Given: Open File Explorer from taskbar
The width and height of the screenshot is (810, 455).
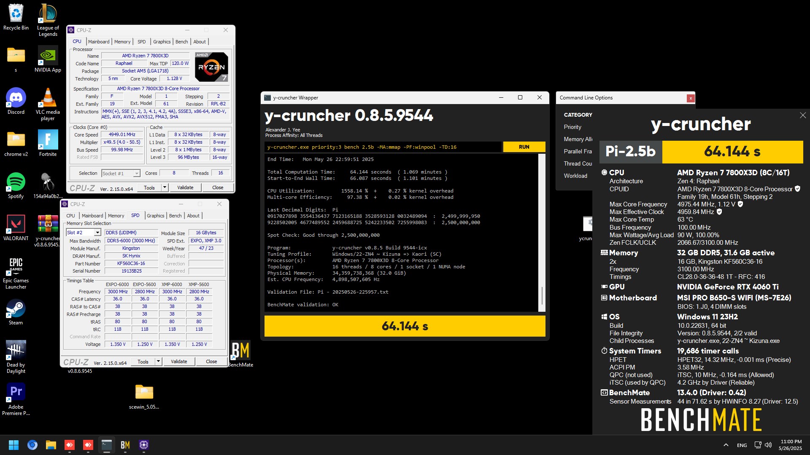Looking at the screenshot, I should [51, 445].
